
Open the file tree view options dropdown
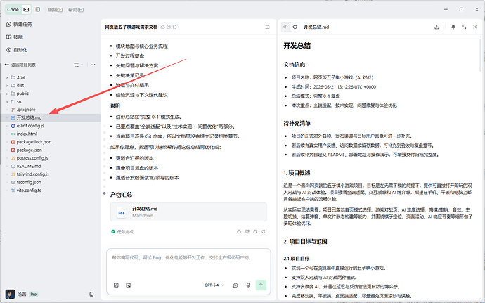(x=78, y=65)
